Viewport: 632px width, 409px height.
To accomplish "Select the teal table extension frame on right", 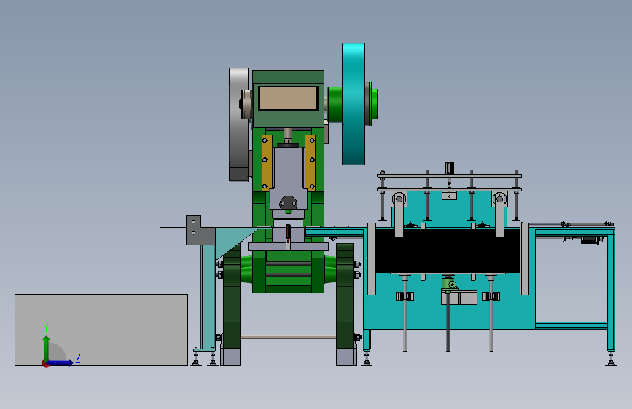I will tap(576, 289).
